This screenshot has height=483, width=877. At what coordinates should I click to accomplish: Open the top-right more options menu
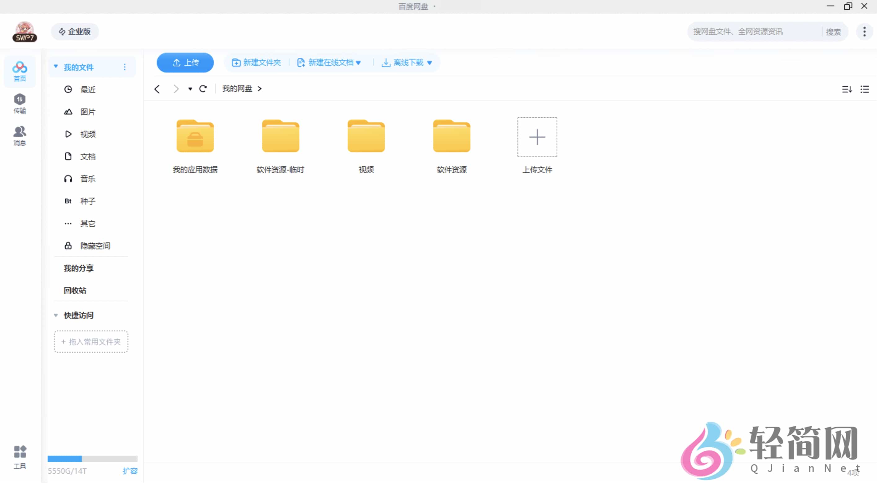pyautogui.click(x=864, y=31)
